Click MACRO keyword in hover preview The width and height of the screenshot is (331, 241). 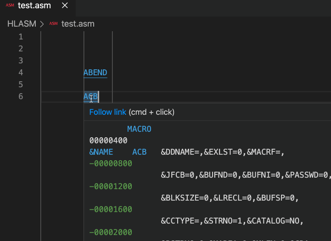[x=139, y=129]
